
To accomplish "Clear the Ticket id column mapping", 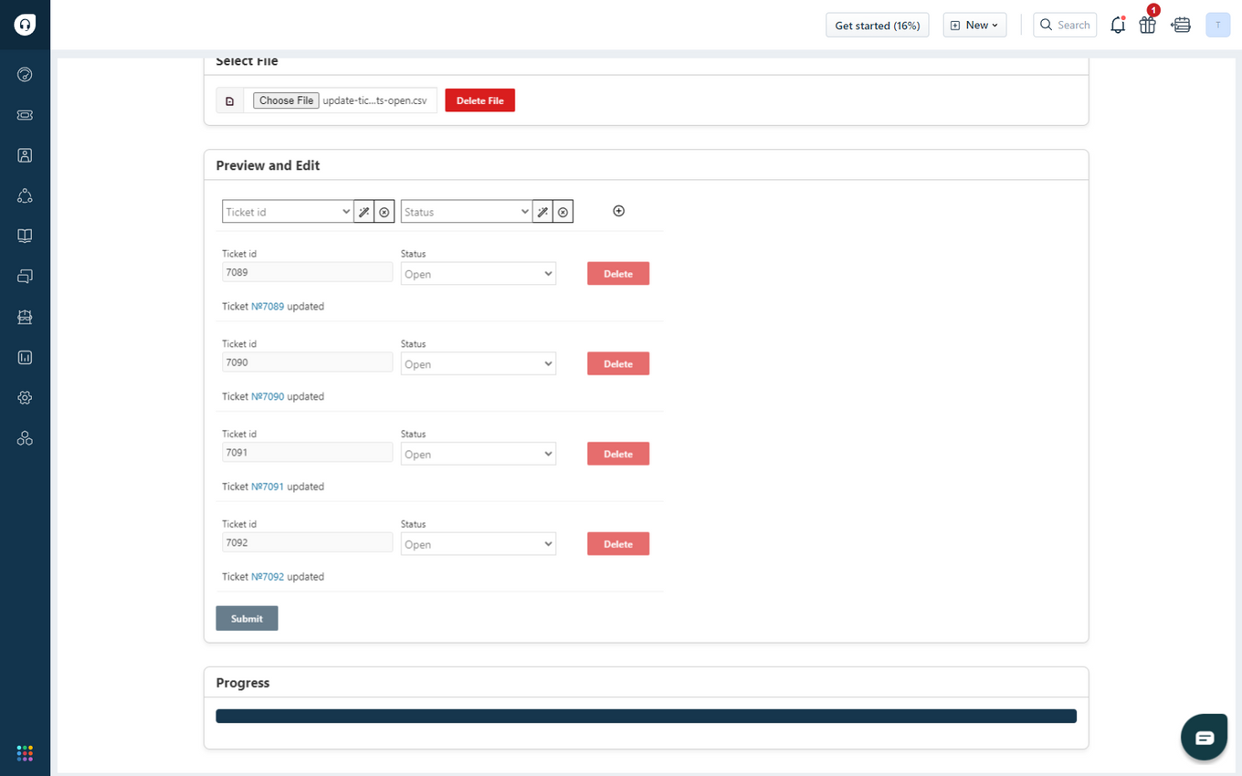I will point(384,211).
